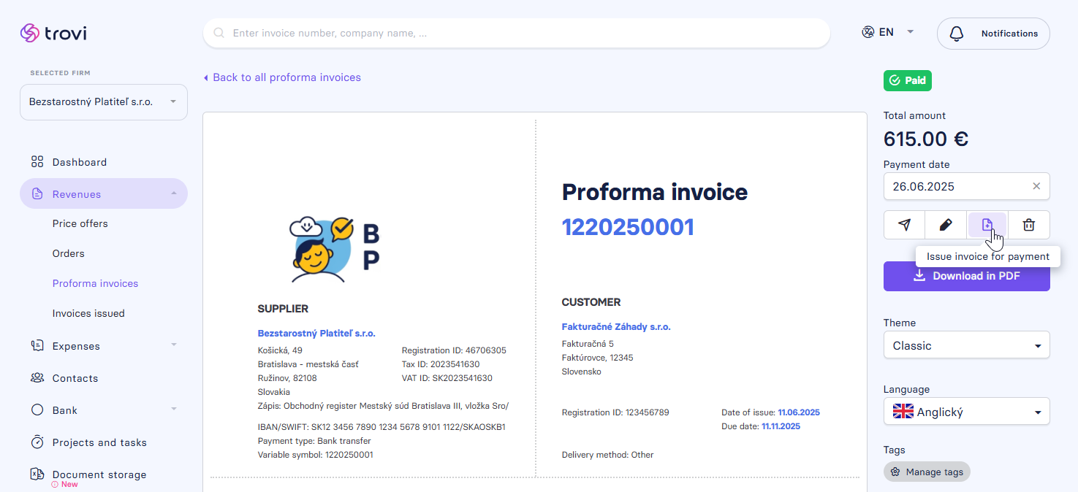The height and width of the screenshot is (492, 1078).
Task: Click the payment date field 26.06.2025
Action: click(x=966, y=186)
